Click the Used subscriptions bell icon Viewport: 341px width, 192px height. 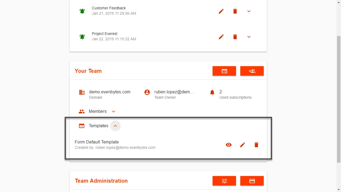[212, 92]
